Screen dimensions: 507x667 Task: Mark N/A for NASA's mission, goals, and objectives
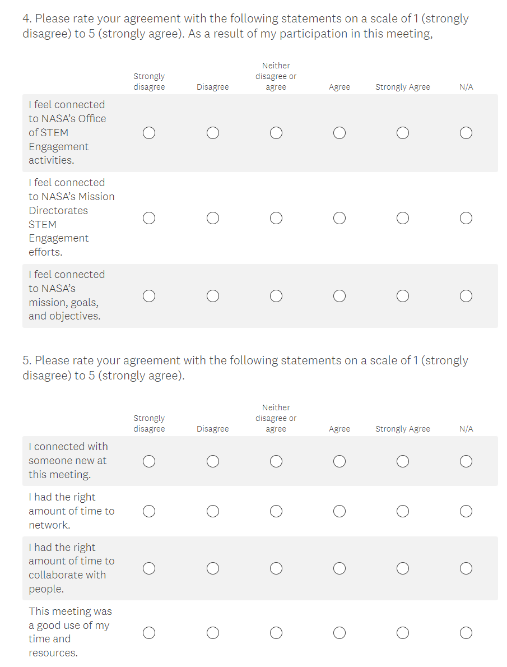[466, 296]
